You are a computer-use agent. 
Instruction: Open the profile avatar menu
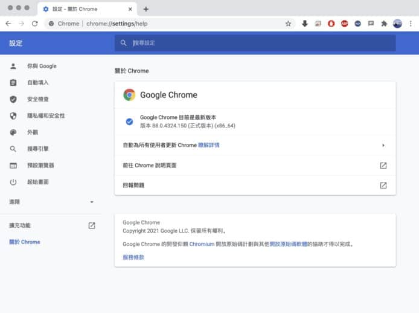pyautogui.click(x=397, y=24)
